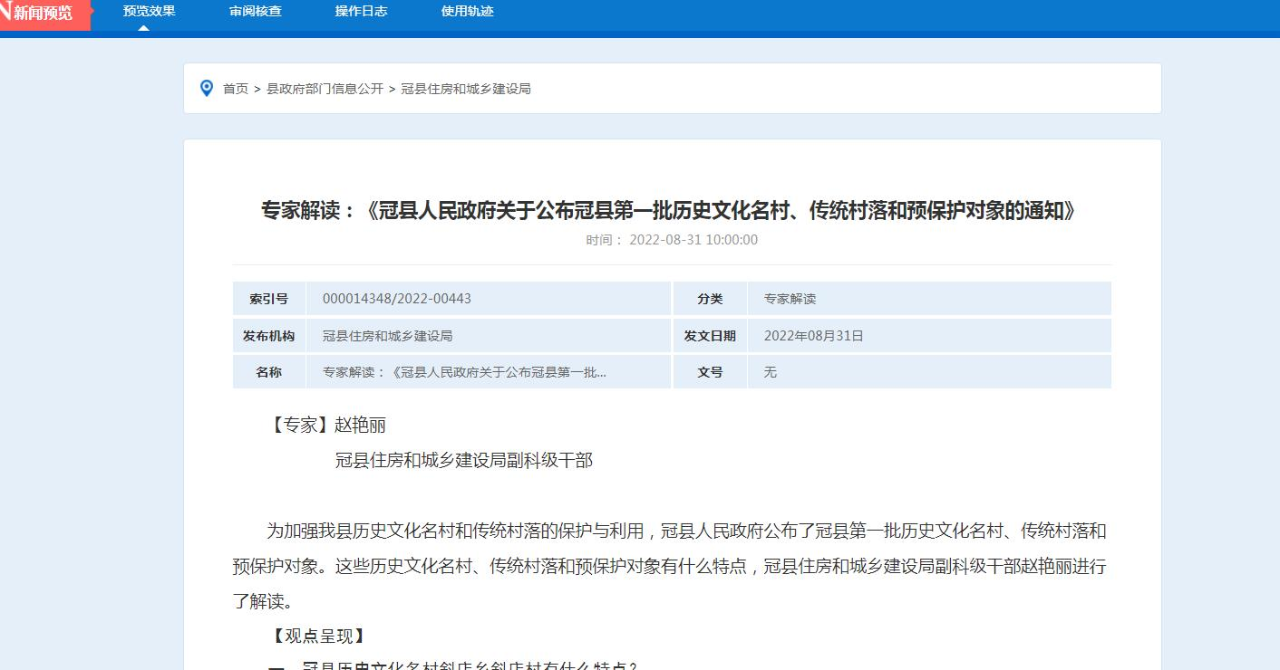Viewport: 1280px width, 670px height.
Task: Click the 【观点呈现】 heading
Action: tap(318, 636)
